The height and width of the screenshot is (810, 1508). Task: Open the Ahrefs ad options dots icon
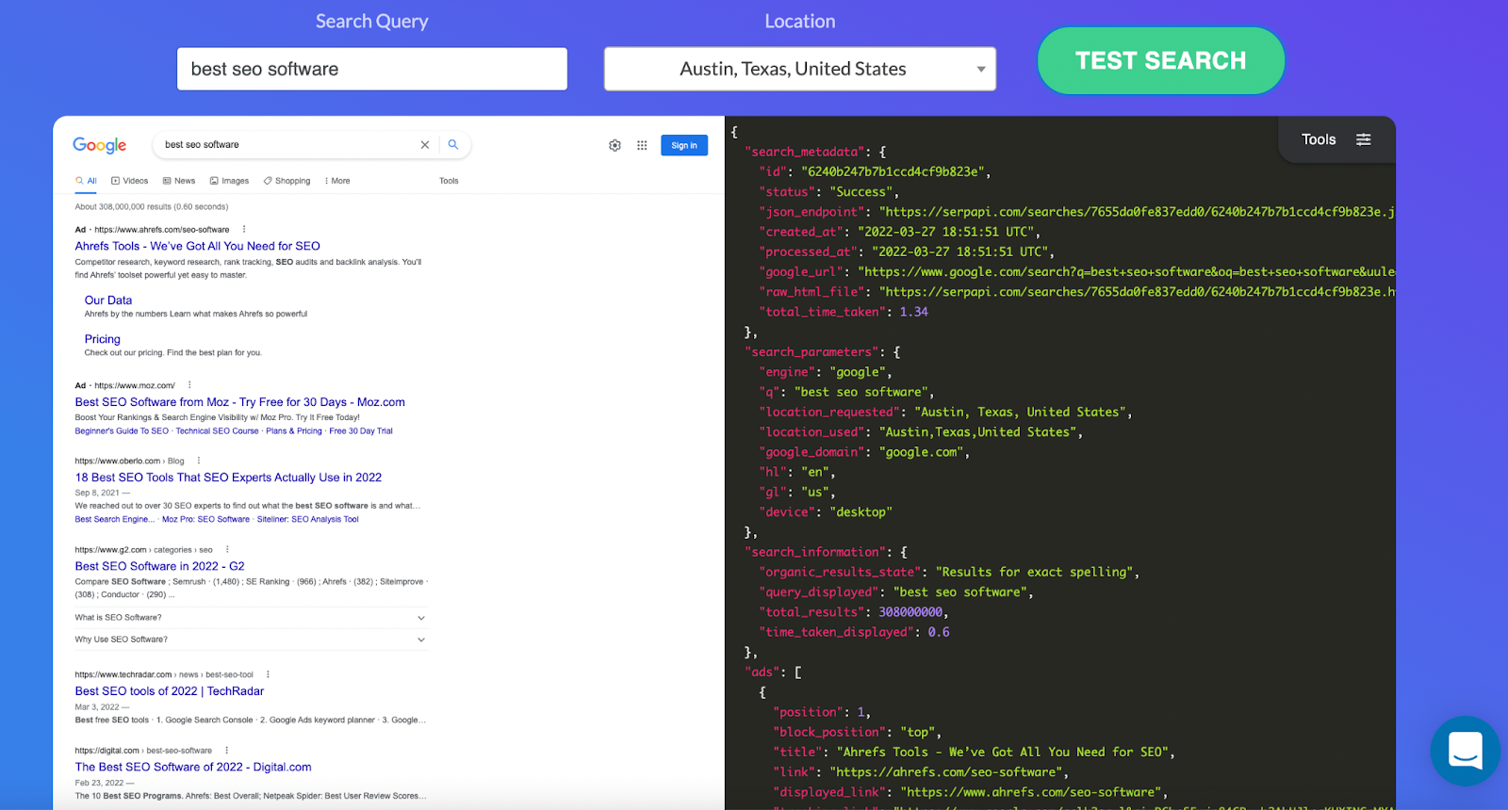244,229
